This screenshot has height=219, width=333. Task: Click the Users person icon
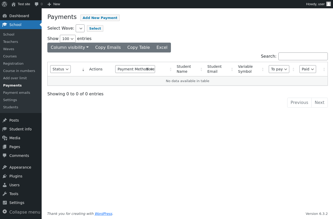(5, 185)
